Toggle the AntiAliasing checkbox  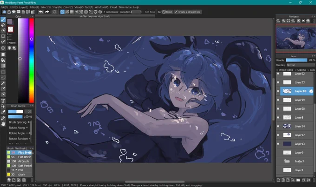pyautogui.click(x=104, y=12)
